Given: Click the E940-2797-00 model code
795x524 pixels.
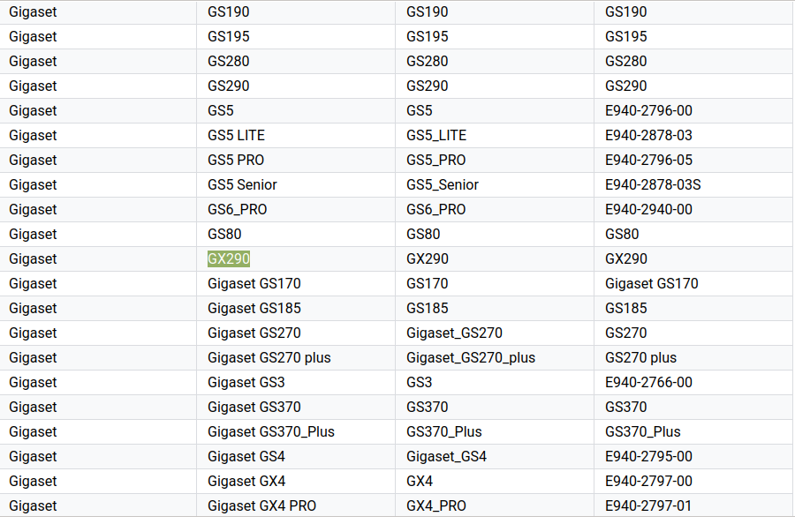Looking at the screenshot, I should click(648, 481).
